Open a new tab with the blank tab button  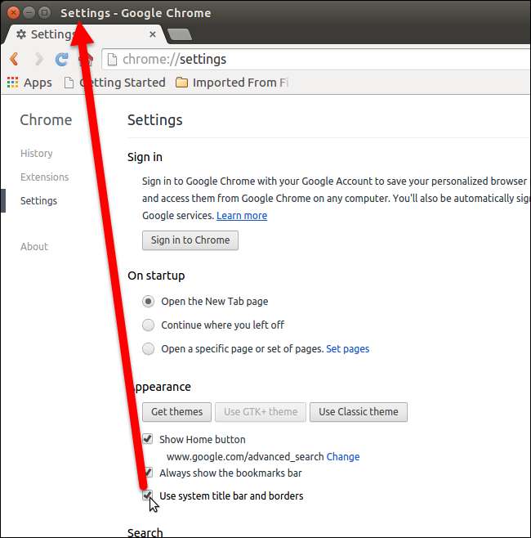click(179, 34)
